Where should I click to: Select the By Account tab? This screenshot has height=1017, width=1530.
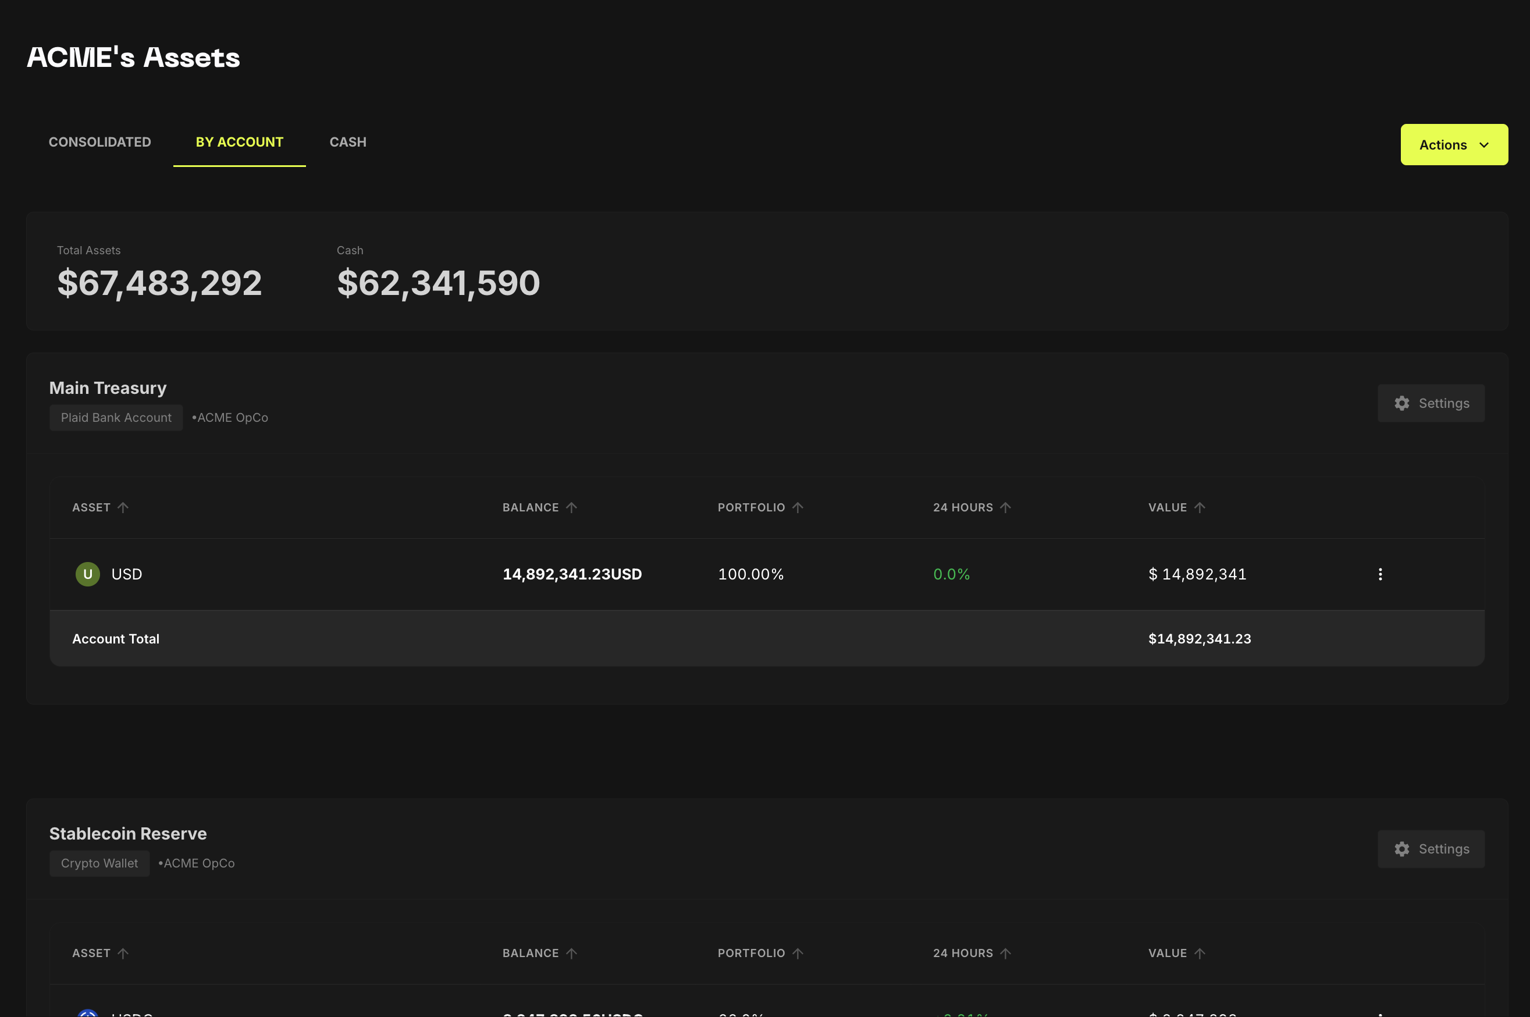tap(239, 142)
